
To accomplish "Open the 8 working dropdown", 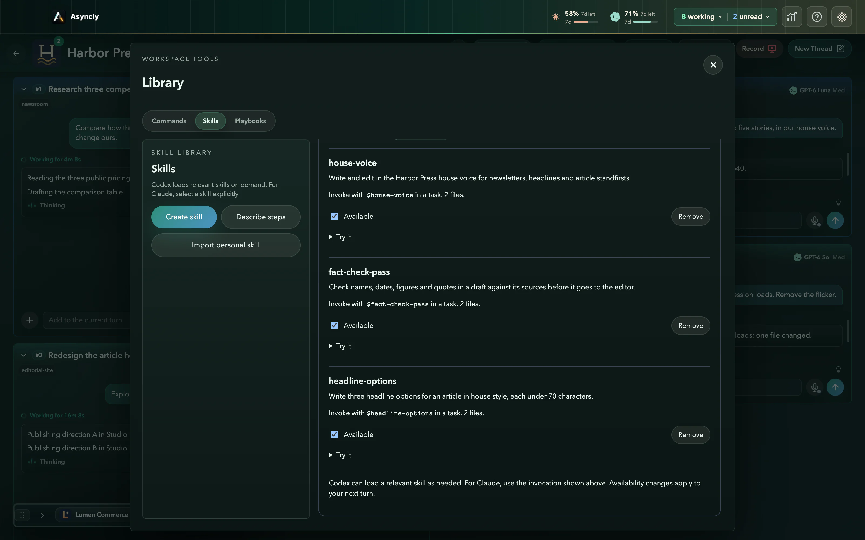I will click(x=702, y=17).
